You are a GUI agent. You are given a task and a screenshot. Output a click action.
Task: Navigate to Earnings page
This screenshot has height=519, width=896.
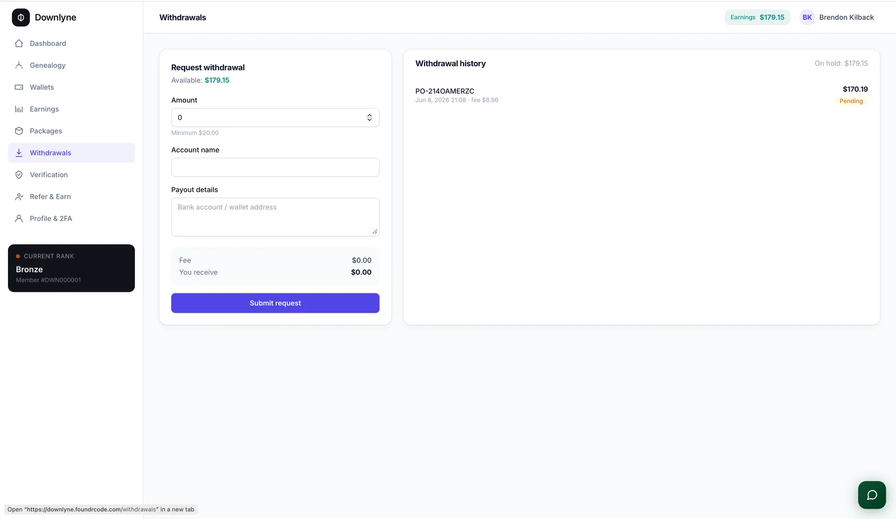pos(71,109)
